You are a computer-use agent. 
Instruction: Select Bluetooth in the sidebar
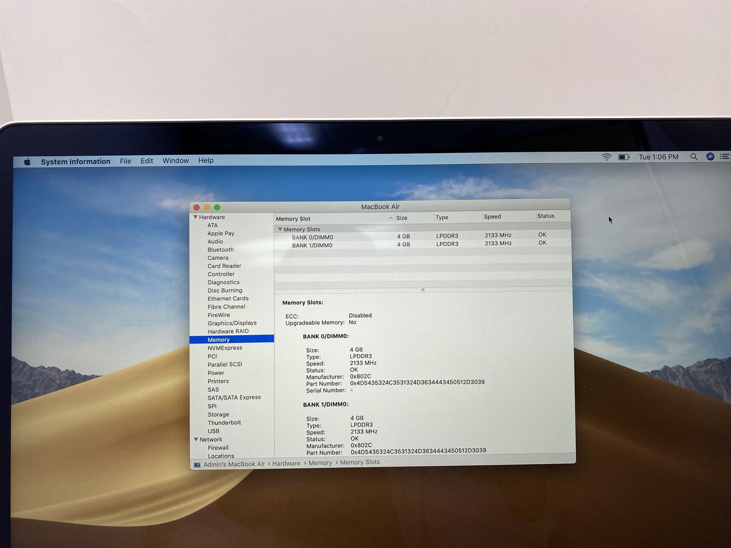220,250
